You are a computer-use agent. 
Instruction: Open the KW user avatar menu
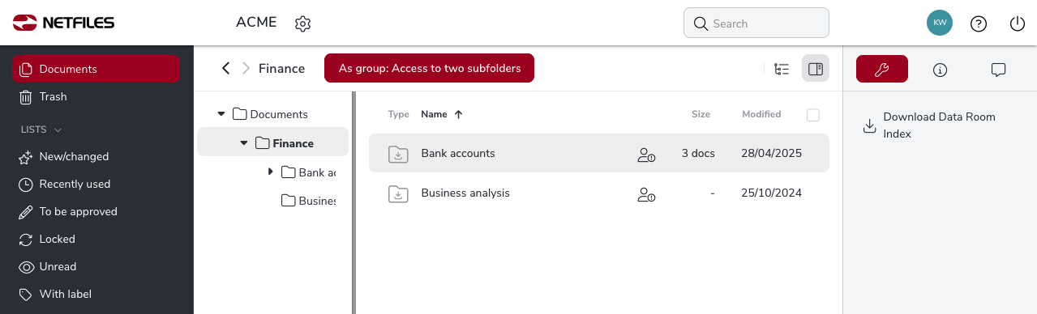tap(940, 23)
